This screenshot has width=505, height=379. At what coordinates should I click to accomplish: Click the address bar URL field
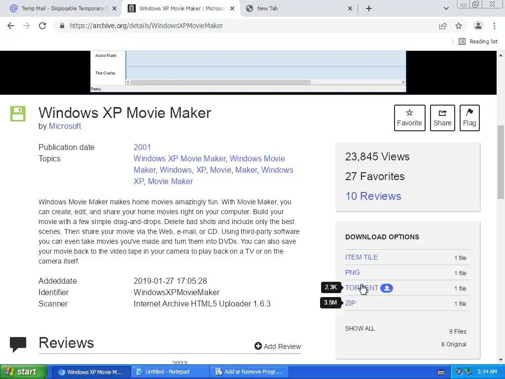[x=248, y=26]
